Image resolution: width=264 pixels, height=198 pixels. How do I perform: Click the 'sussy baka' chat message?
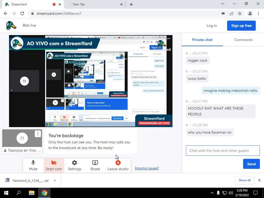pos(197,78)
